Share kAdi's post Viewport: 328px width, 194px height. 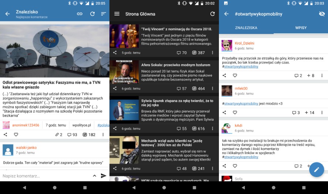(x=224, y=166)
